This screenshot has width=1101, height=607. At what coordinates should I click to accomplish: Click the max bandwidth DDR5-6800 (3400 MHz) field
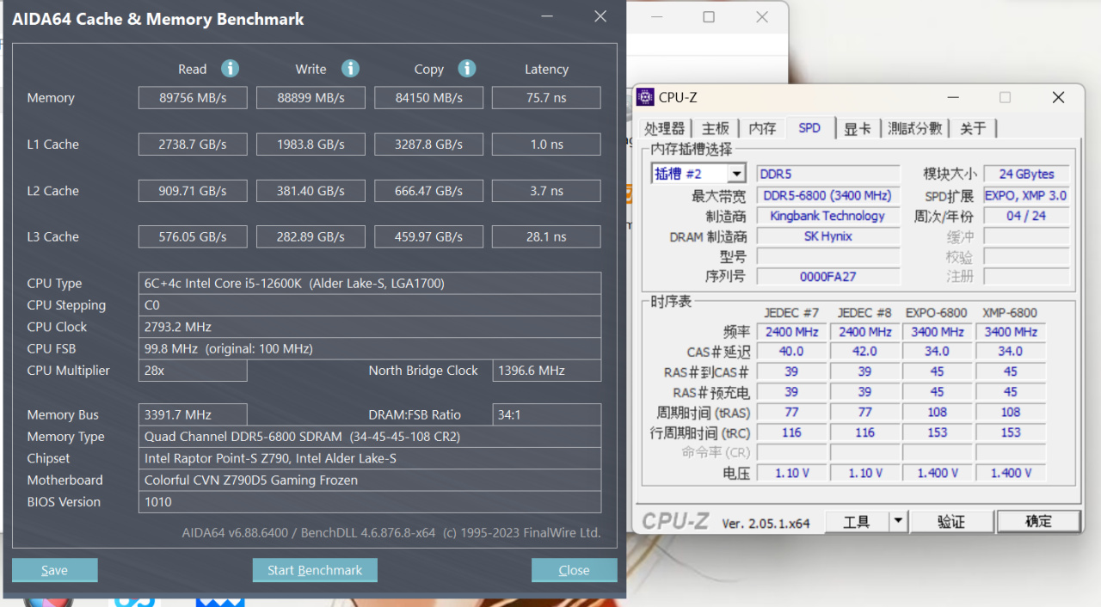click(827, 195)
